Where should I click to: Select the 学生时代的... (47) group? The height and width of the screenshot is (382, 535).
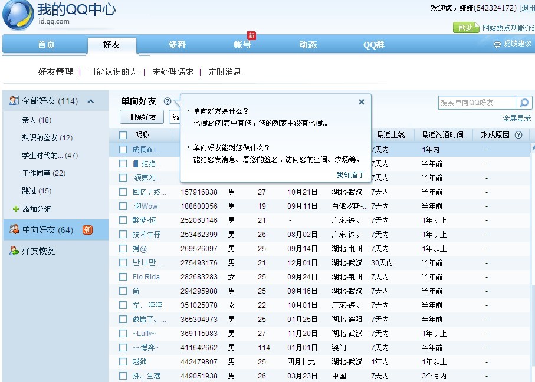tap(50, 156)
